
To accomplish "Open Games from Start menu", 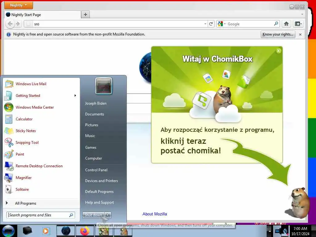I will click(x=91, y=148).
